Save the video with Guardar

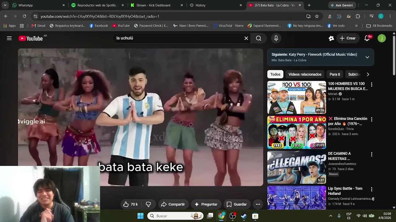click(x=237, y=204)
